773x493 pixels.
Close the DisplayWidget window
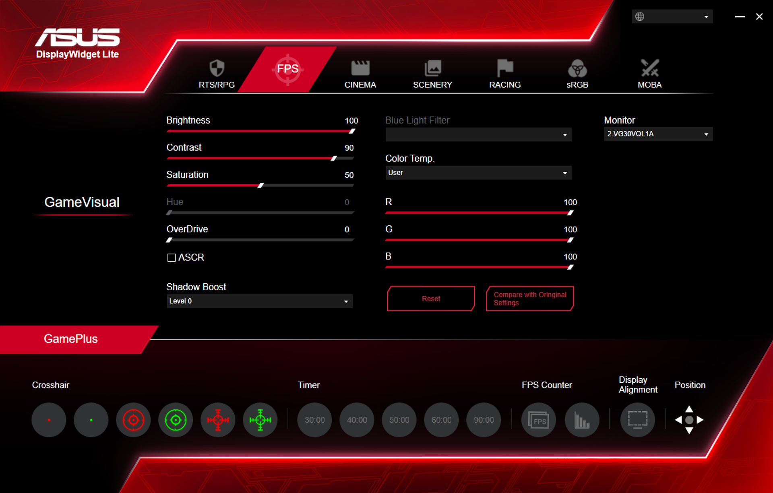point(759,17)
